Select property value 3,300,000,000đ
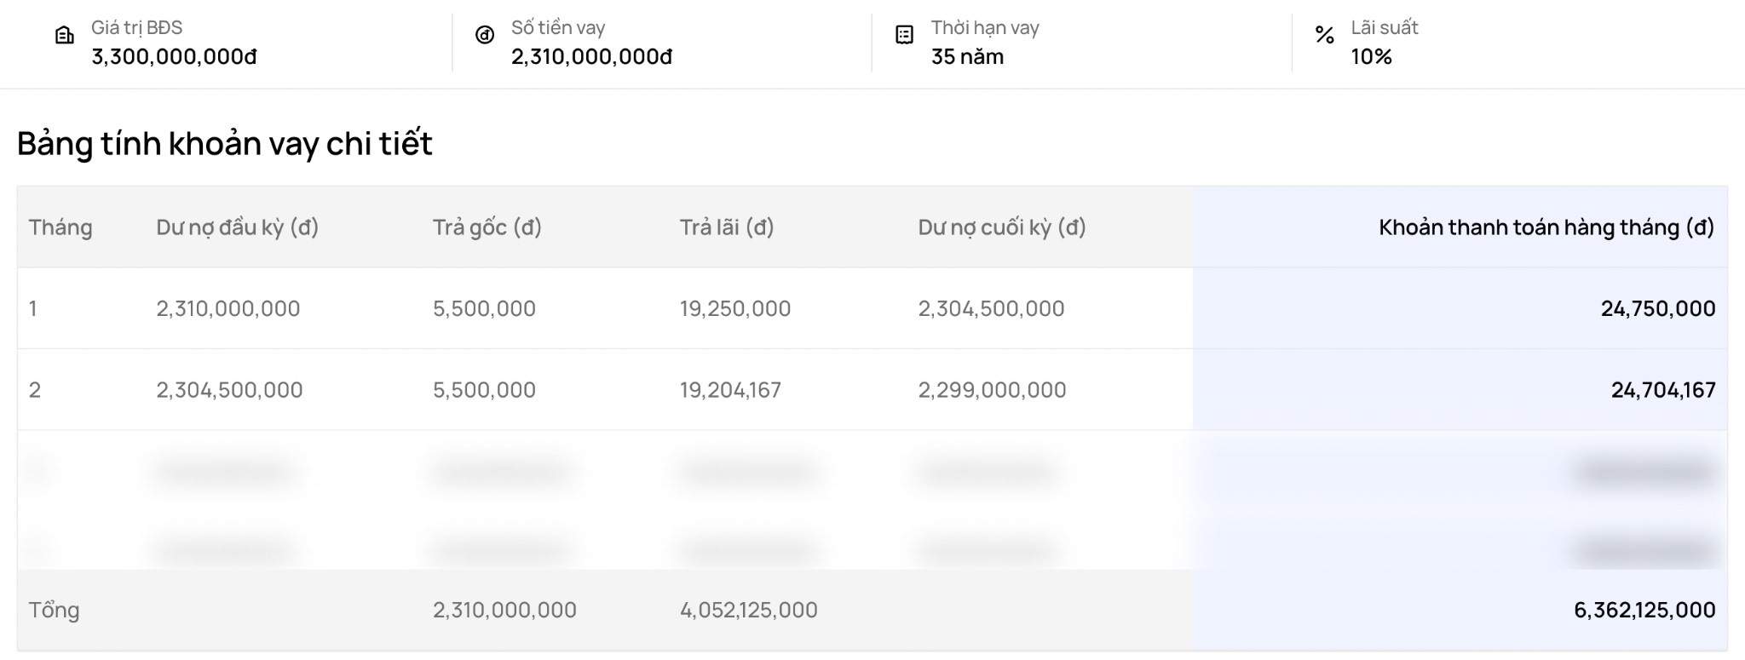 (x=174, y=57)
